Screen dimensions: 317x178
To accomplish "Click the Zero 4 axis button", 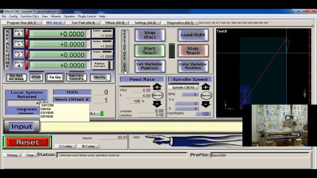I will tap(19, 64).
